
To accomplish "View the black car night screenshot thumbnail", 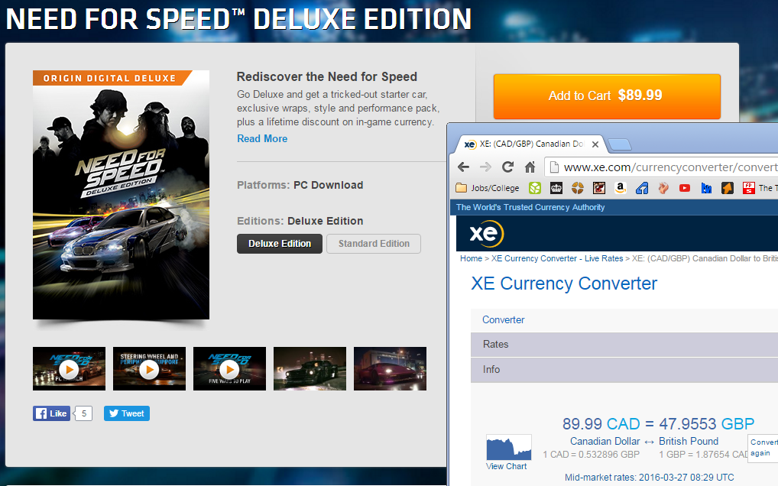I will (310, 368).
